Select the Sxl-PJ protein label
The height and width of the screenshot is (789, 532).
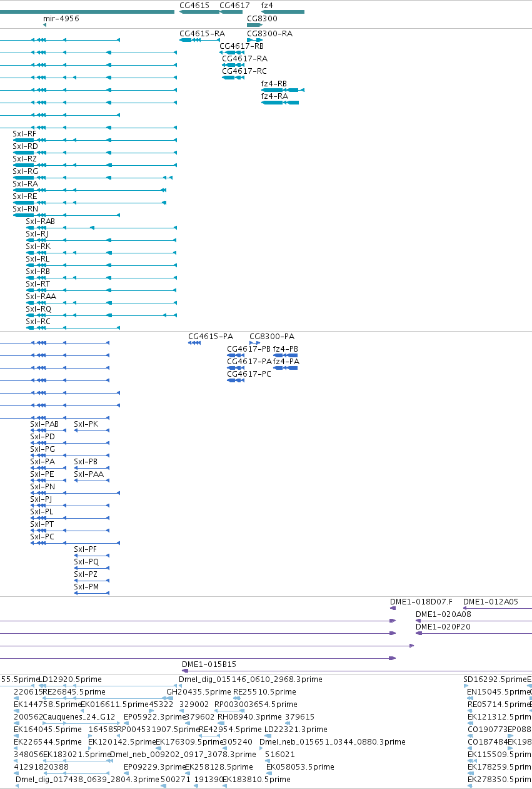pos(41,499)
